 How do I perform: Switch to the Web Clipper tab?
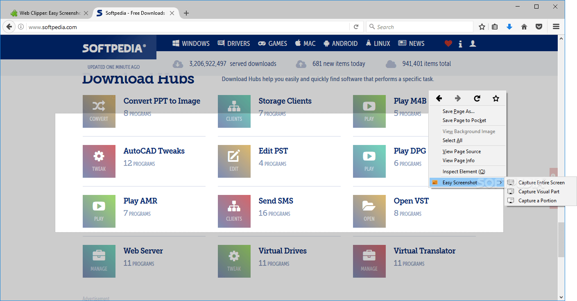(49, 13)
